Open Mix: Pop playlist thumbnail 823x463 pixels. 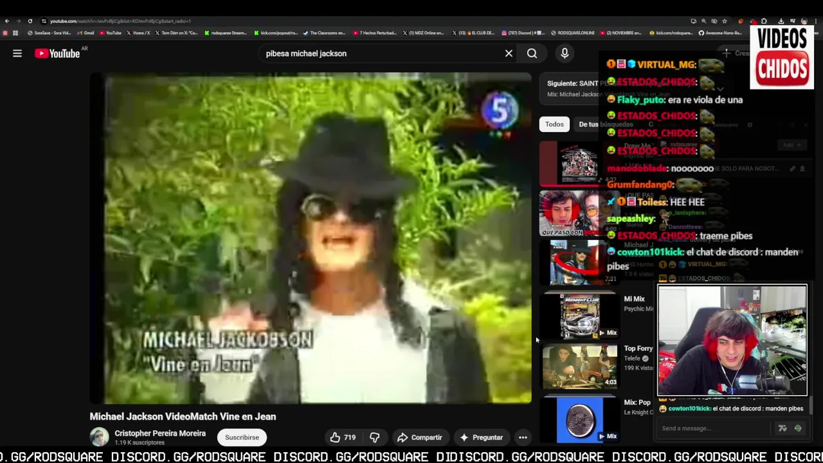point(579,419)
